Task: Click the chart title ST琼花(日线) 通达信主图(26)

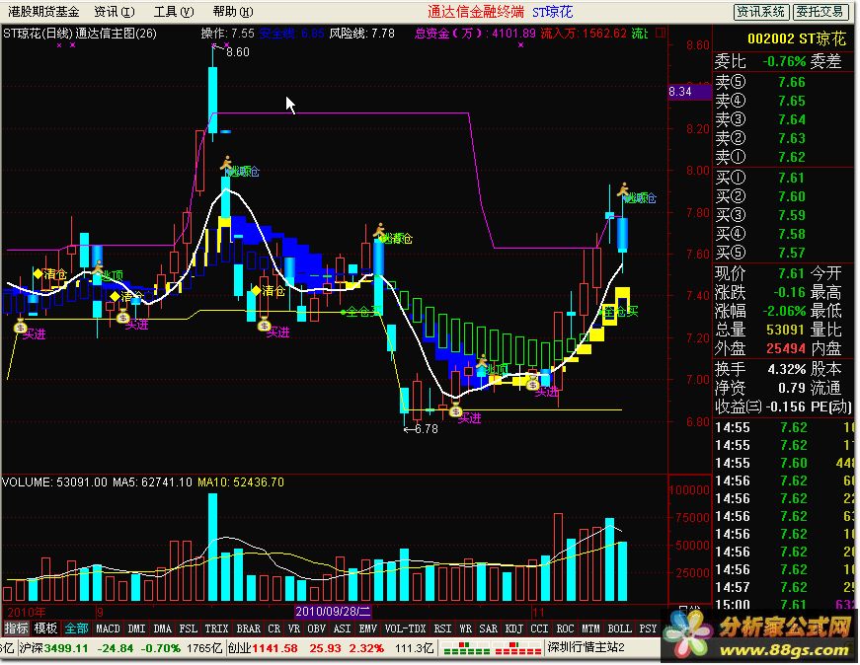Action: 80,34
